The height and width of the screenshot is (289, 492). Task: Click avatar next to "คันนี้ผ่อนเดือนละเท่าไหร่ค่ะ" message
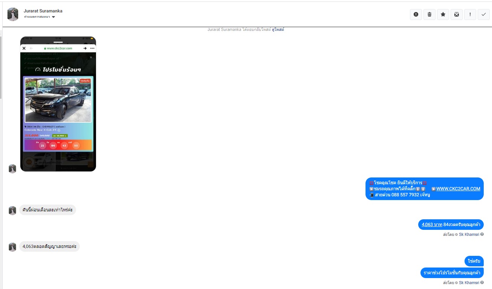(12, 210)
